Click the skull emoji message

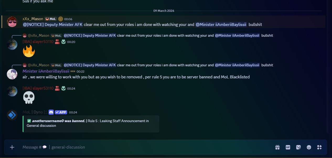29,97
